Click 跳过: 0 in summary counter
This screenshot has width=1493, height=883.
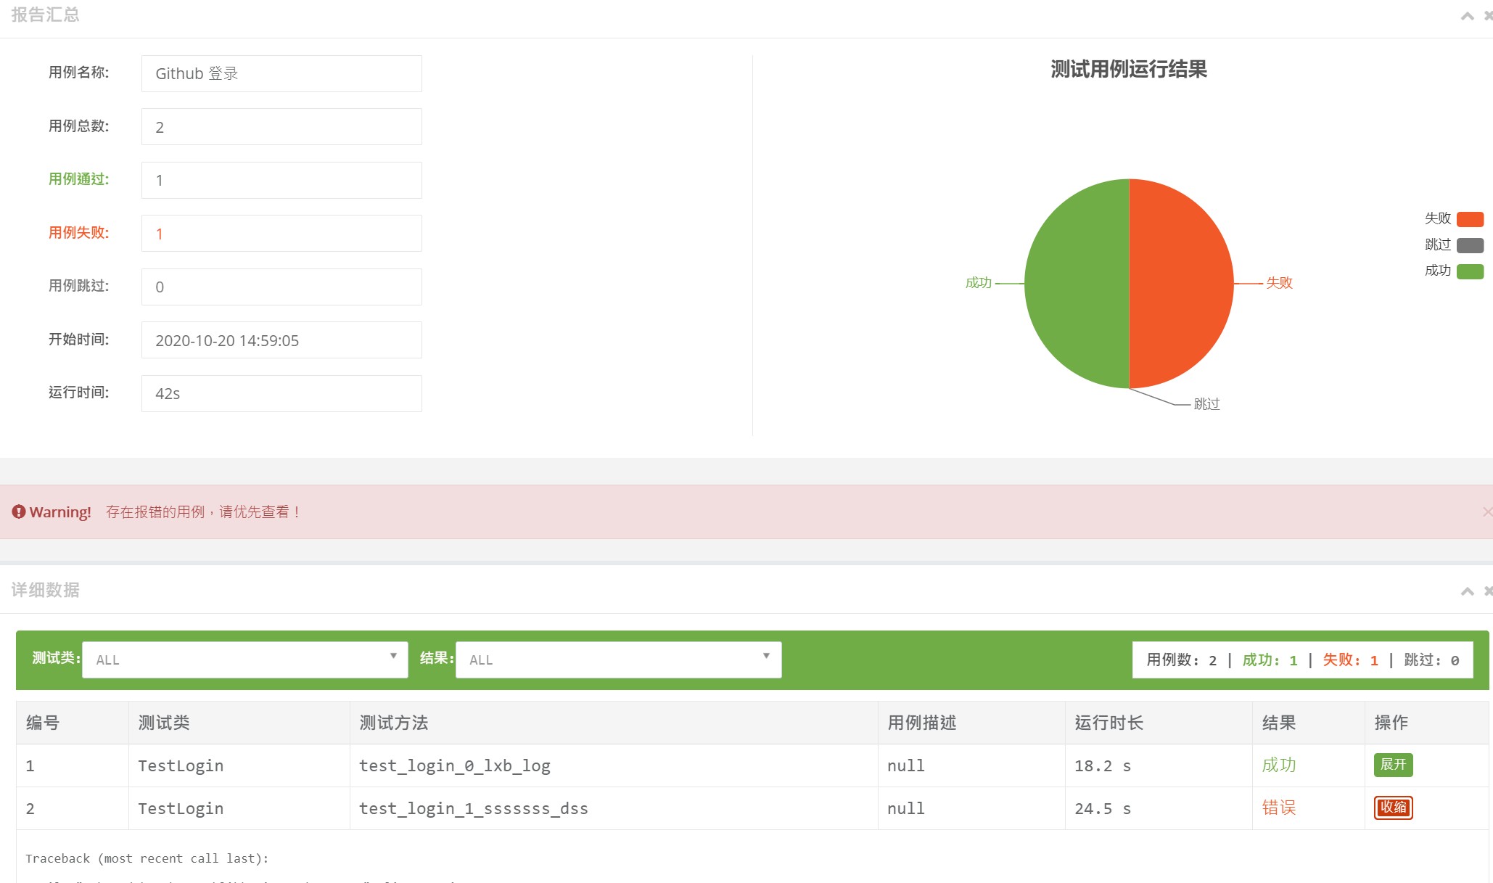(x=1431, y=660)
